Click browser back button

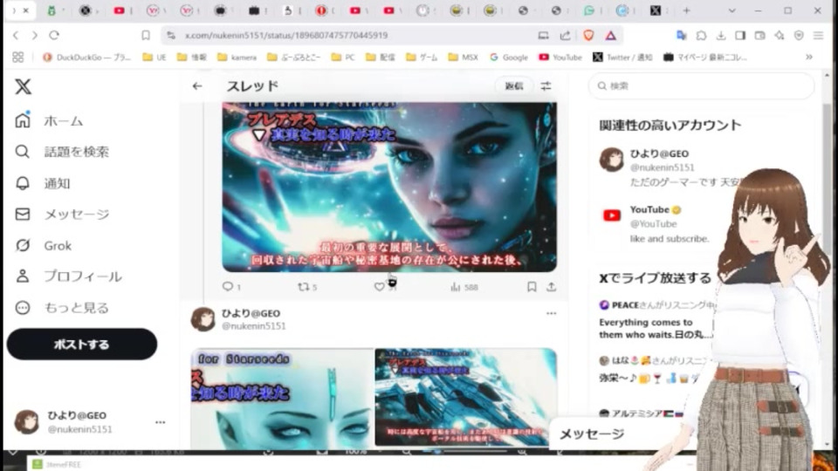16,35
